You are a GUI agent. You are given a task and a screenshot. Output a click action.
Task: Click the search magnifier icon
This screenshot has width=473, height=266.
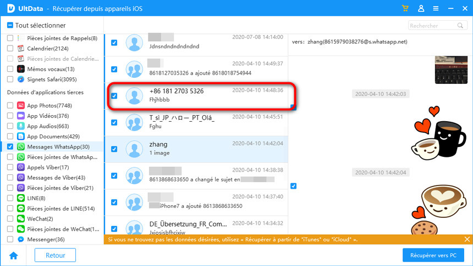point(460,26)
